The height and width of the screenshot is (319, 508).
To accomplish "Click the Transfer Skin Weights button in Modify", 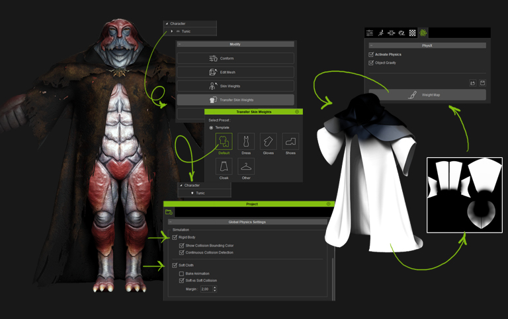I will click(235, 100).
